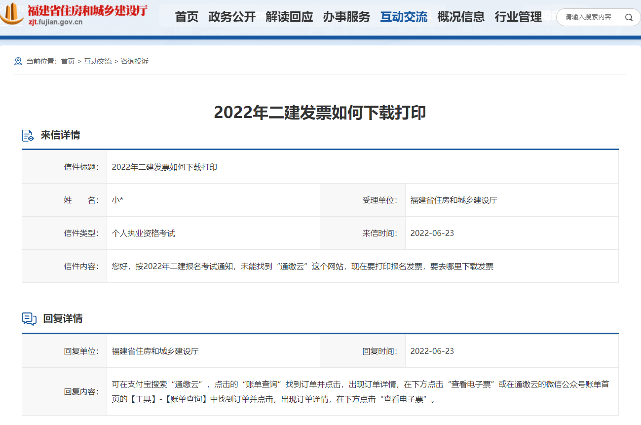Click the 回复时间 date 2022-06-23

click(432, 351)
